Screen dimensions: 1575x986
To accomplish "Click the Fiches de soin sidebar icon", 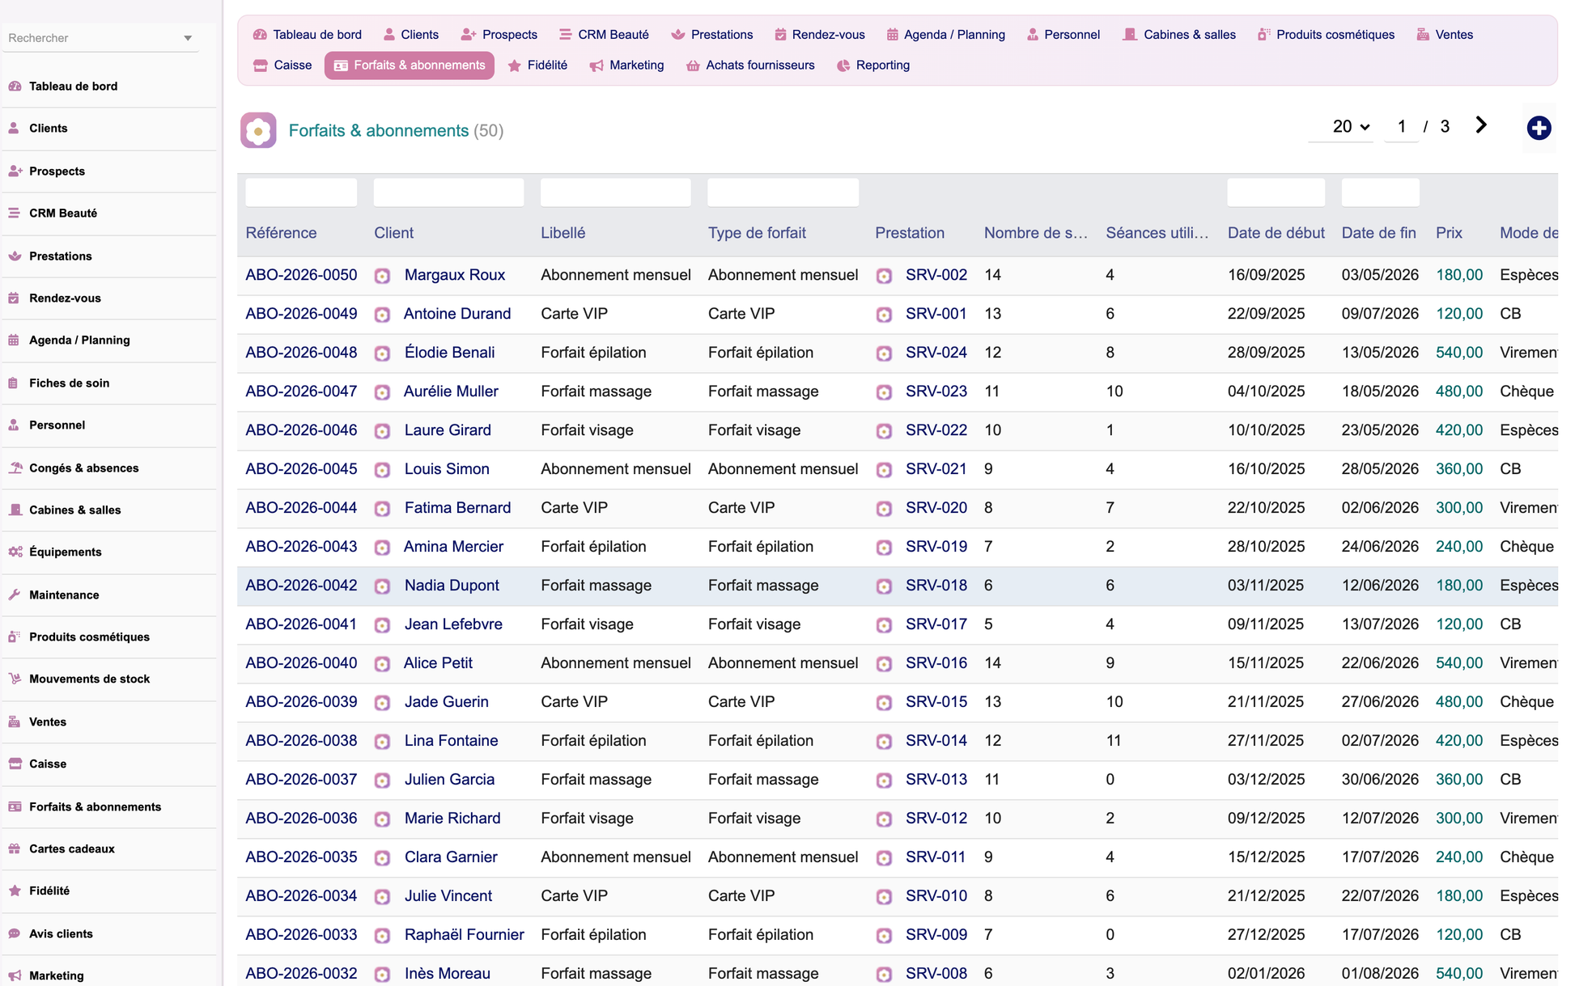I will [x=14, y=383].
